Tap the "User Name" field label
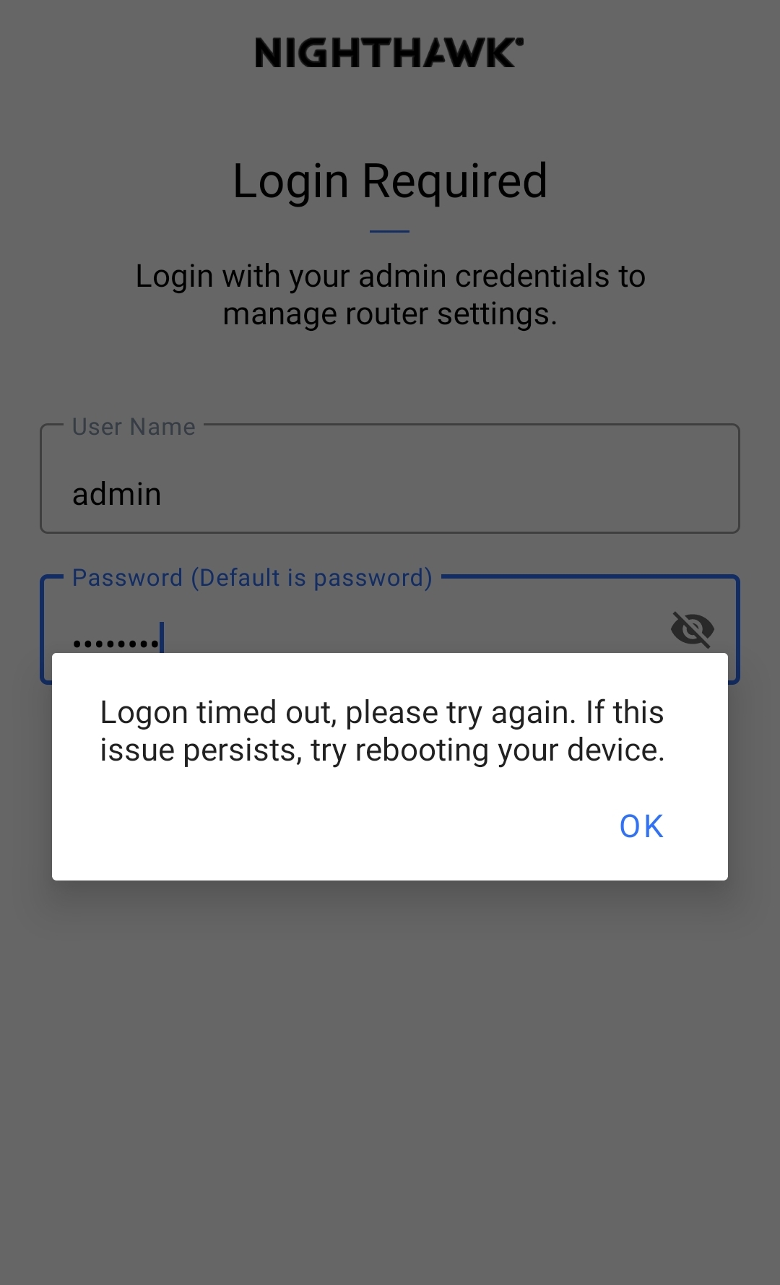Viewport: 780px width, 1285px height. tap(134, 427)
